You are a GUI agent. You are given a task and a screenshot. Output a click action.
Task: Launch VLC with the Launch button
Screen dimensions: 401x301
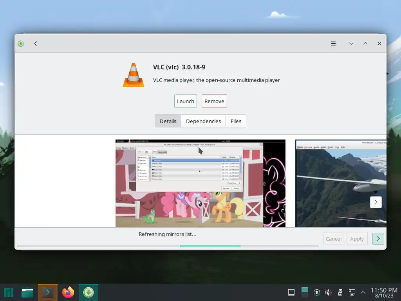point(185,101)
